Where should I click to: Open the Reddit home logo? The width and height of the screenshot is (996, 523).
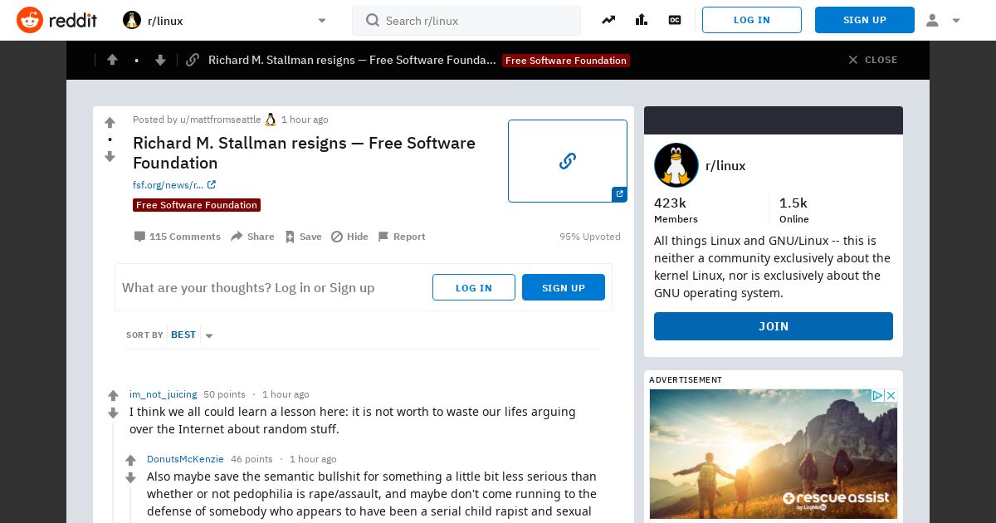[x=56, y=20]
